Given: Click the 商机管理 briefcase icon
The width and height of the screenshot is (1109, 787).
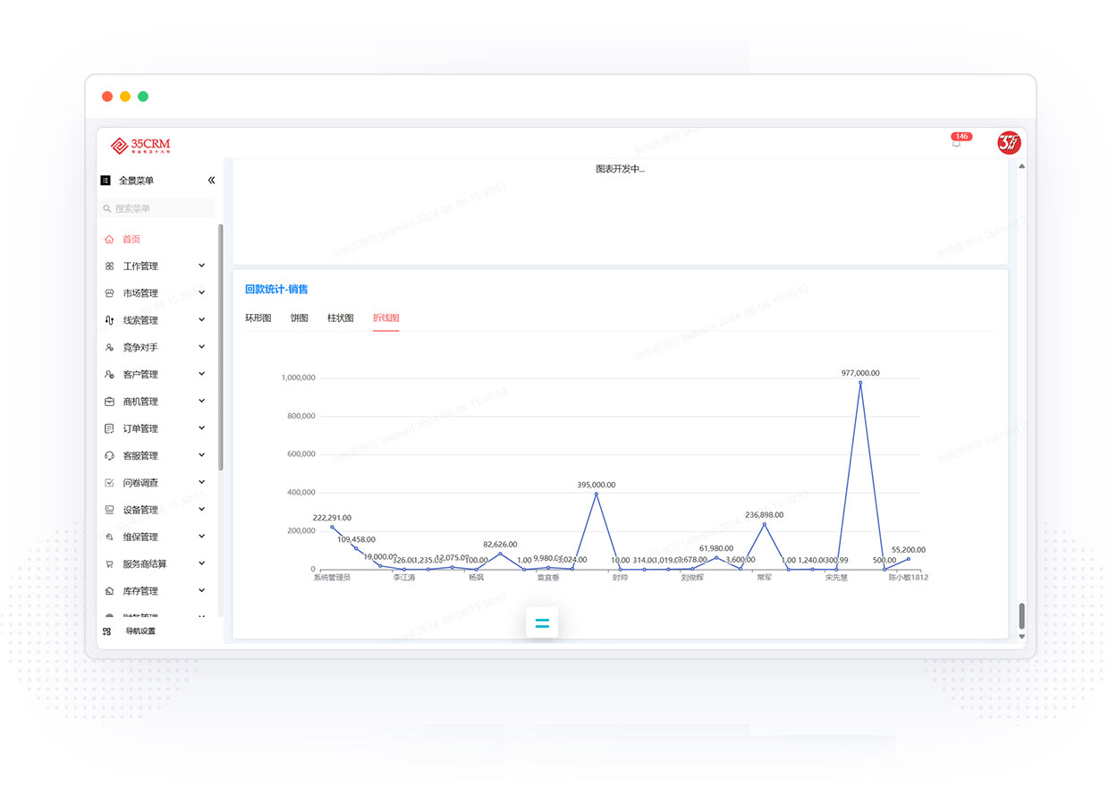Looking at the screenshot, I should pyautogui.click(x=109, y=402).
